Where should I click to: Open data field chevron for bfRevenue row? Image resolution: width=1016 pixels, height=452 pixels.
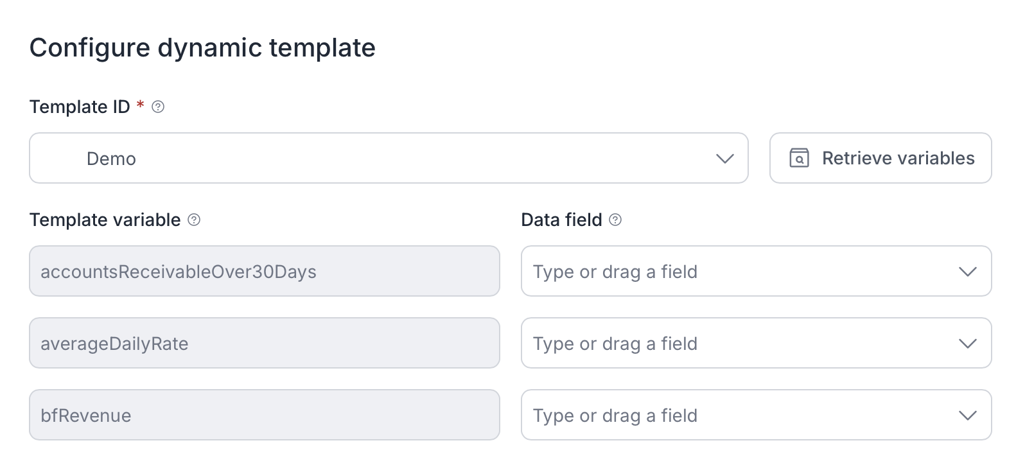[x=967, y=415]
